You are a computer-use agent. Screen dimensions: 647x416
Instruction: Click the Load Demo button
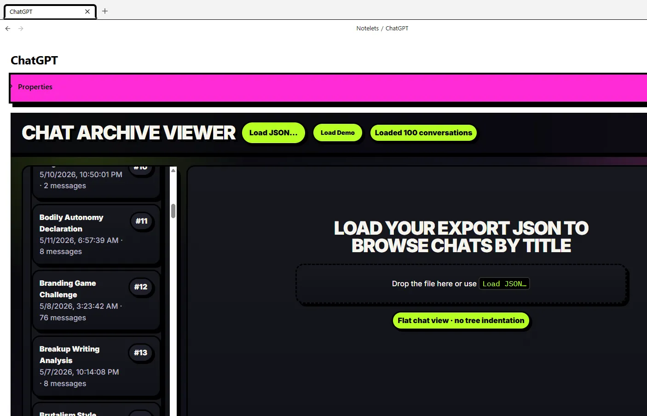click(x=338, y=133)
